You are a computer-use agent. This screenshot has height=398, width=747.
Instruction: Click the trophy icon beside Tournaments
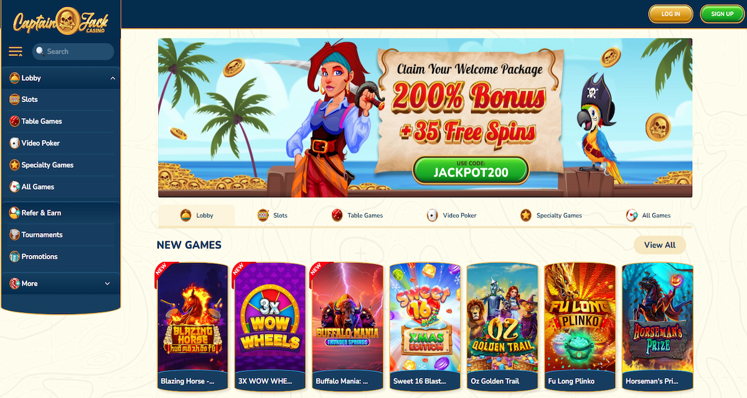tap(14, 234)
